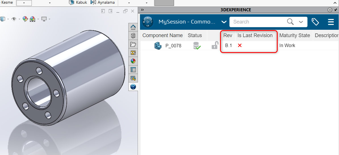Screen dimensions: 339x155
Task: Expand the MySession dropdown chevron
Action: click(x=224, y=22)
